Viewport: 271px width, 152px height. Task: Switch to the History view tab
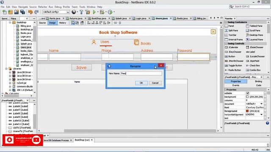tap(62, 23)
